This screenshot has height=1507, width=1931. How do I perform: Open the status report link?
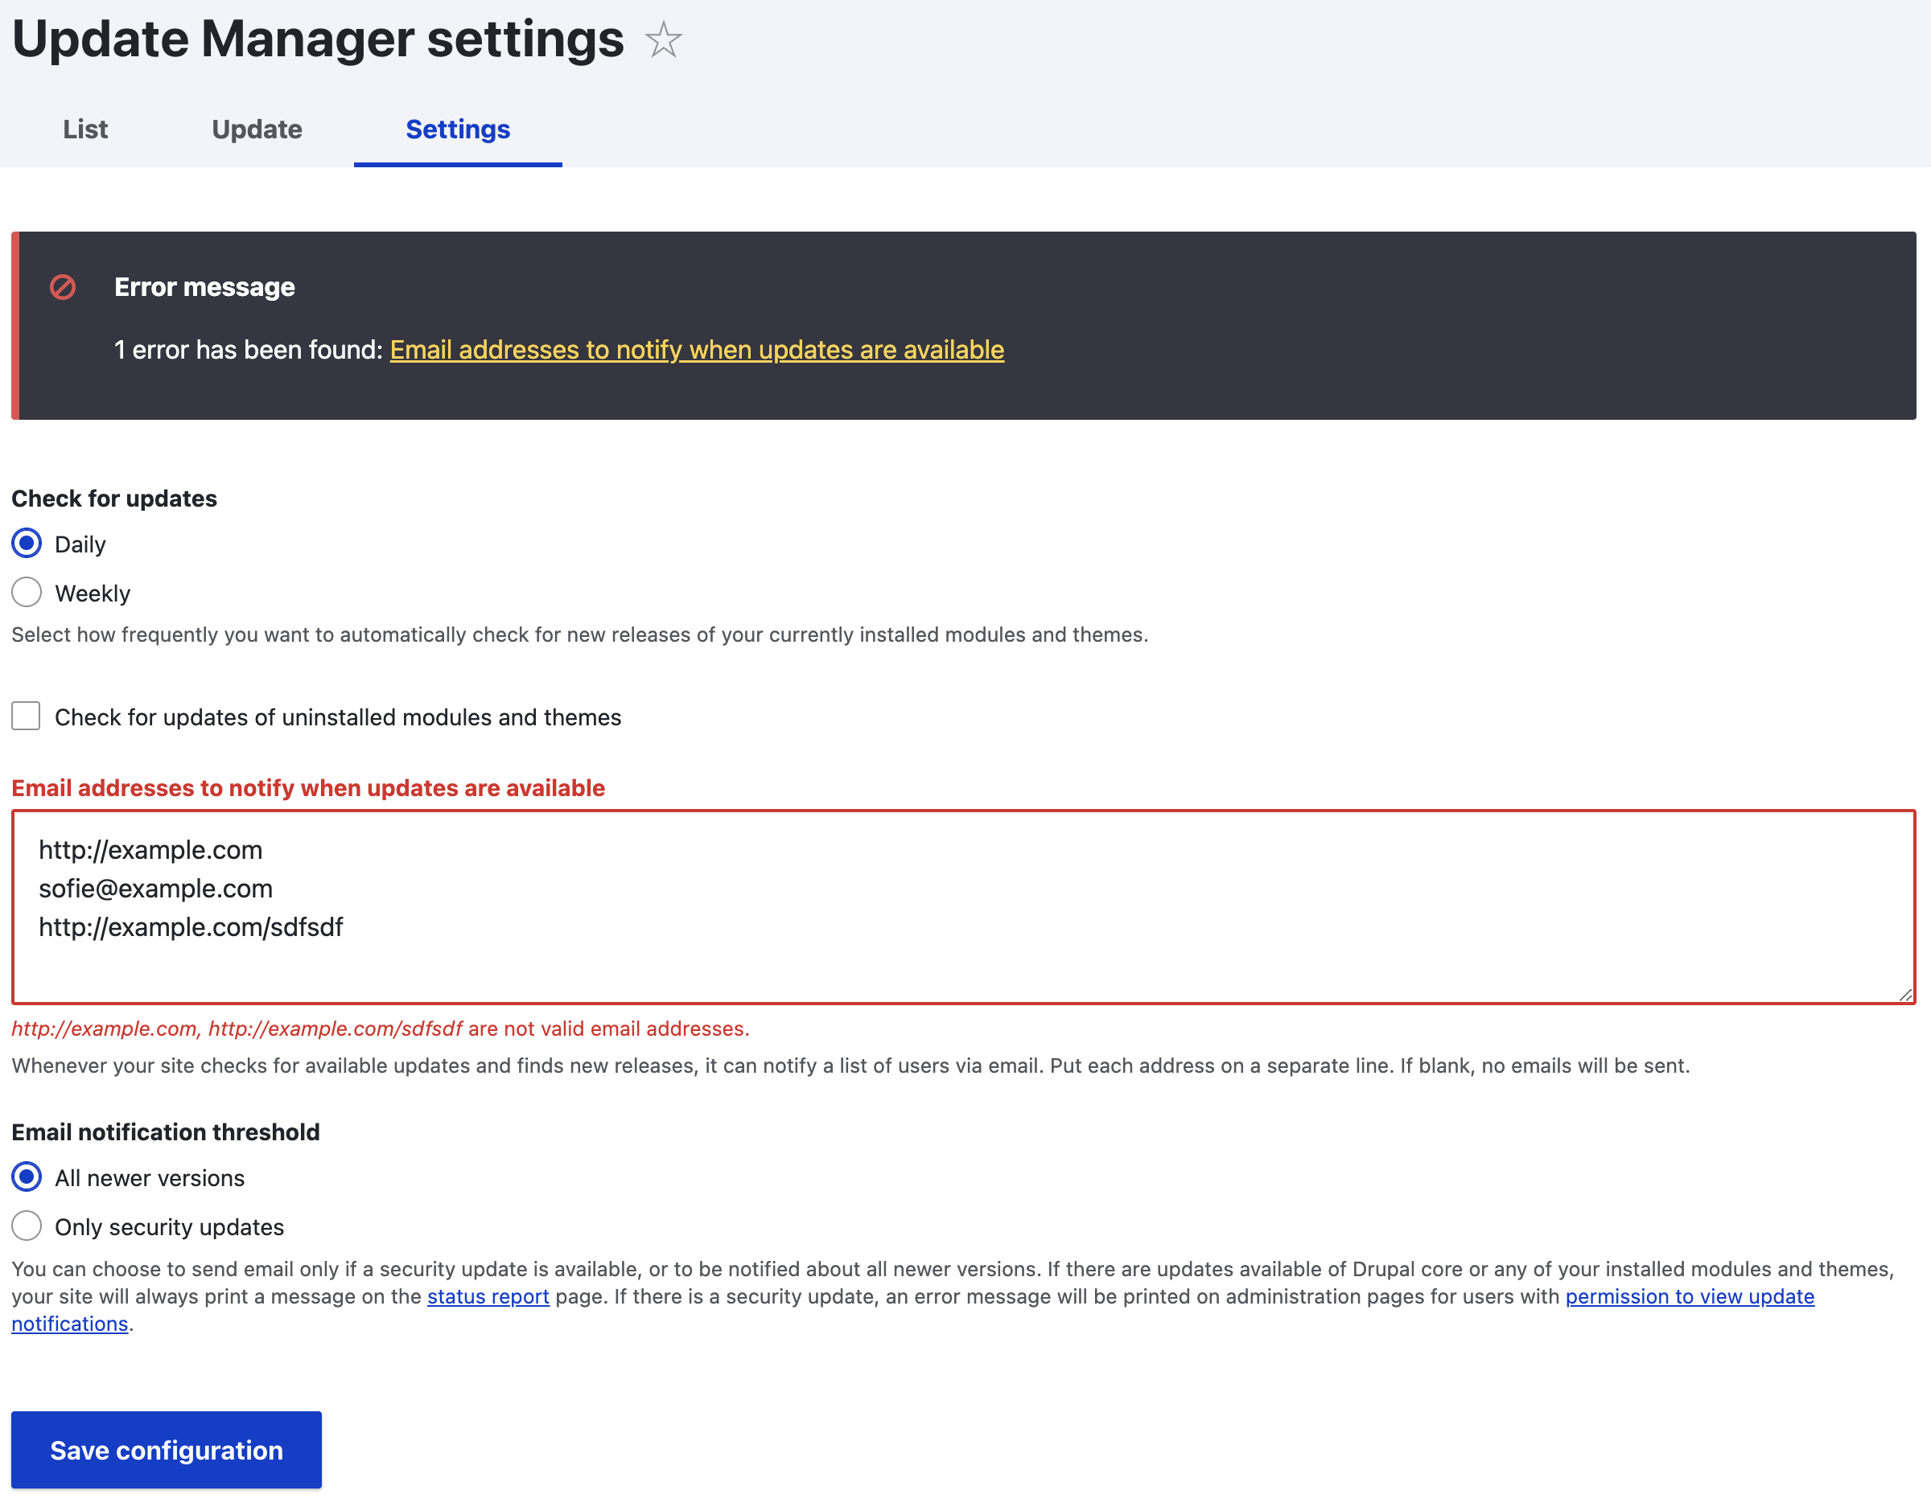[x=488, y=1296]
